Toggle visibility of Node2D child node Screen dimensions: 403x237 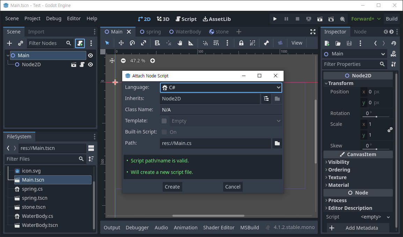point(90,64)
